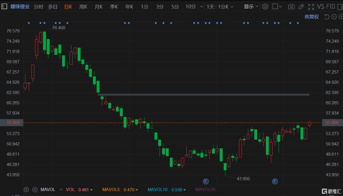Open the MAVOL indicator selector dropdown
The image size is (343, 196).
point(61,190)
